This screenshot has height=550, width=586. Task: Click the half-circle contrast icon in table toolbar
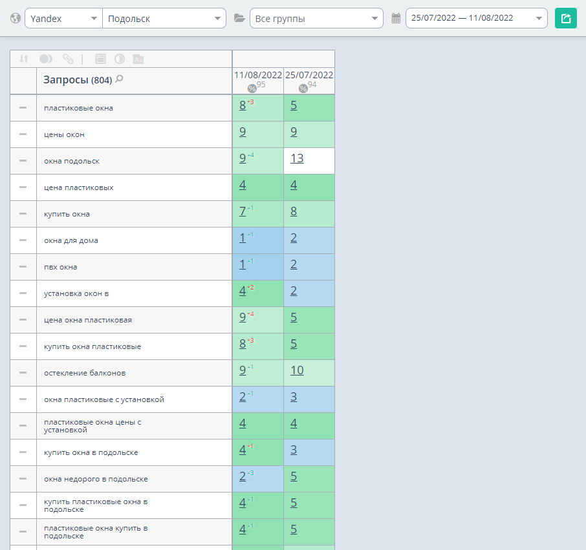click(x=120, y=59)
